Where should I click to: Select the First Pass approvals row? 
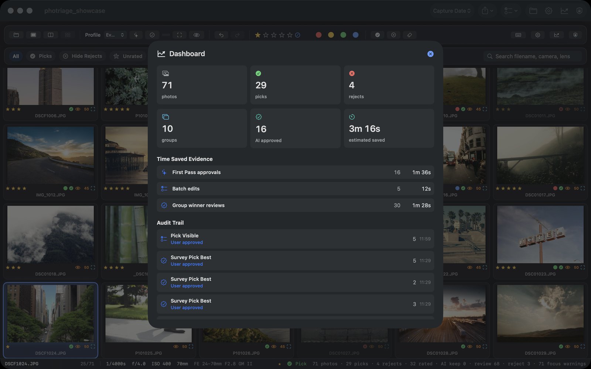coord(295,172)
